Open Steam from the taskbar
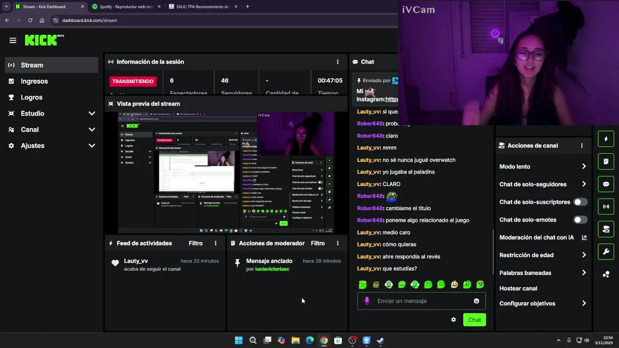The width and height of the screenshot is (619, 348). pos(381,340)
